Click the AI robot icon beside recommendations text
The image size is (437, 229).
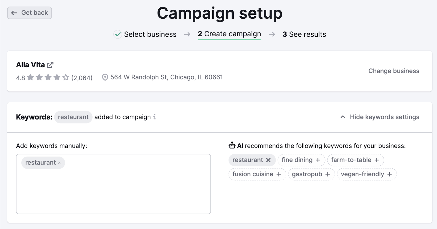[x=232, y=146]
